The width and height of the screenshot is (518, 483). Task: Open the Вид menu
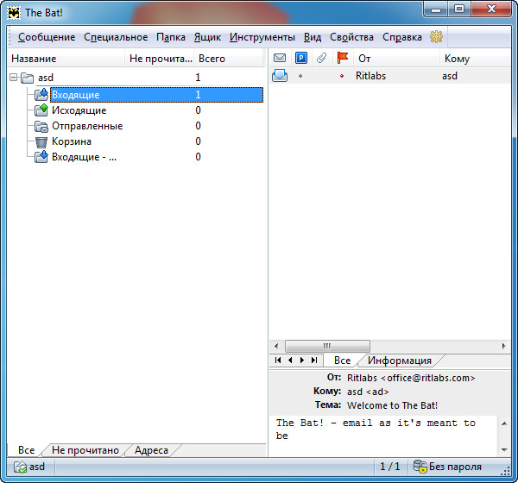[313, 37]
